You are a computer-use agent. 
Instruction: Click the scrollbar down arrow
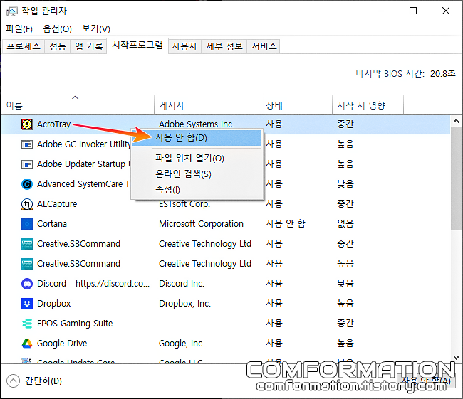(x=456, y=358)
